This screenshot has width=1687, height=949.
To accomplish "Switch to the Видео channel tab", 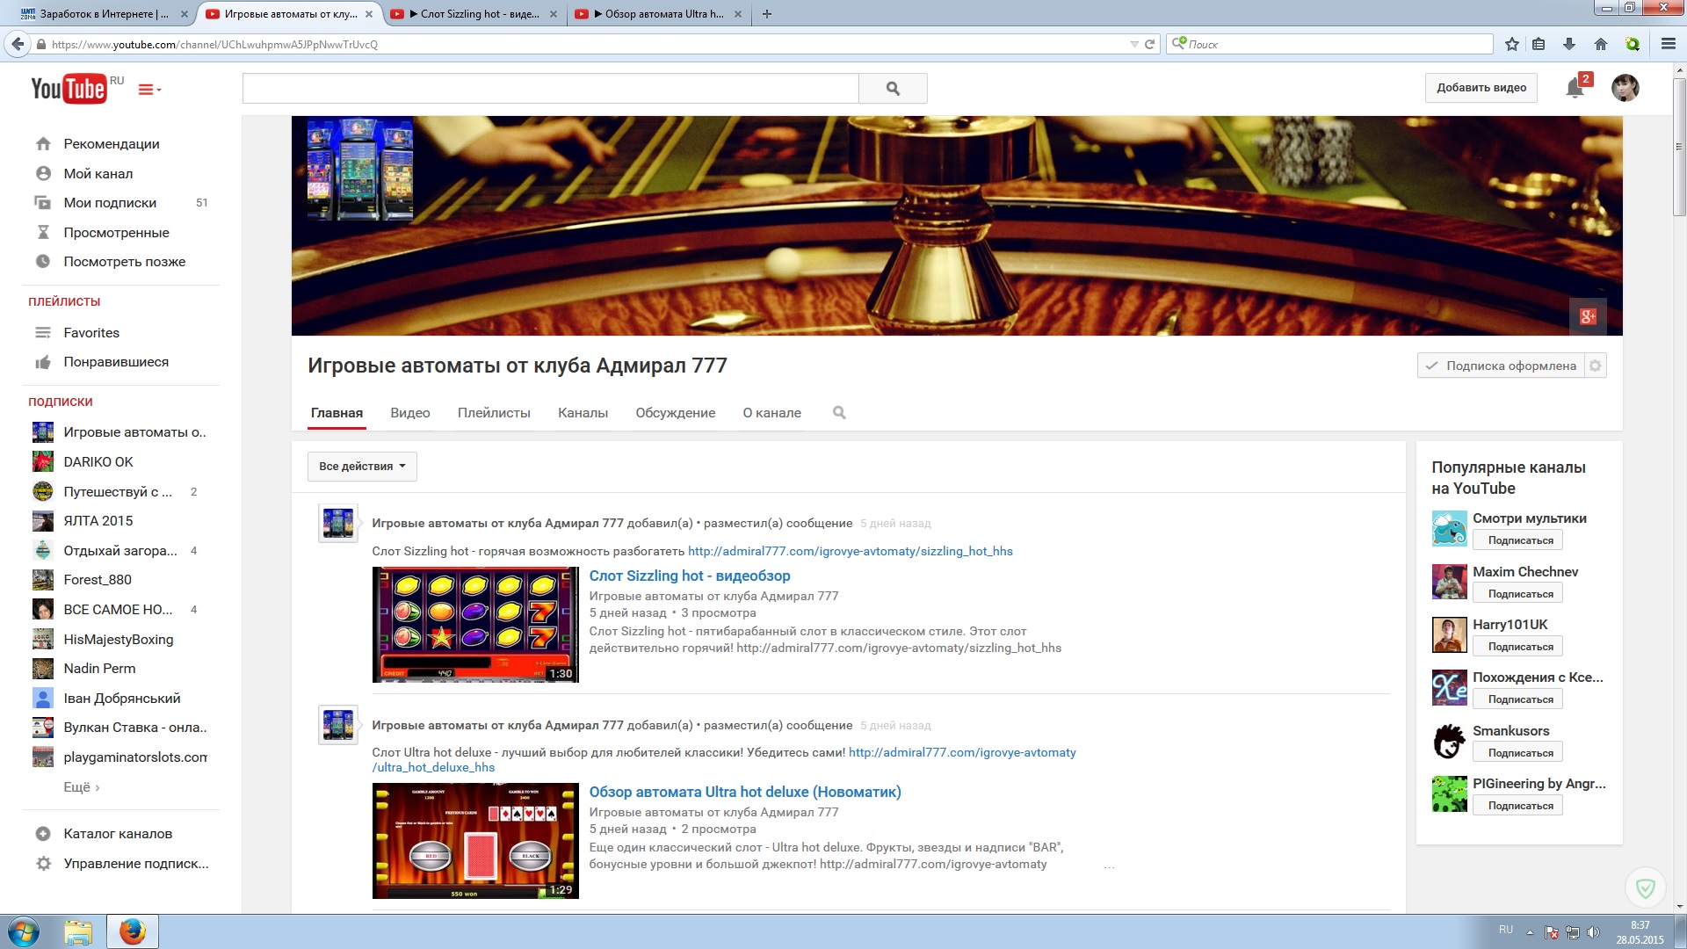I will tap(409, 413).
